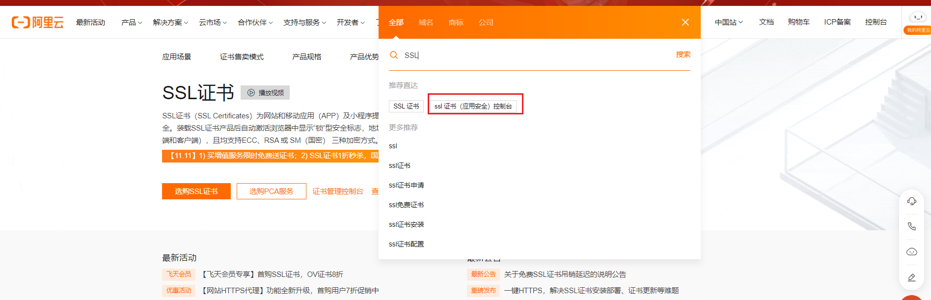Screen dimensions: 931x300
Task: Click the 优惠活动 tag label
Action: point(179,291)
